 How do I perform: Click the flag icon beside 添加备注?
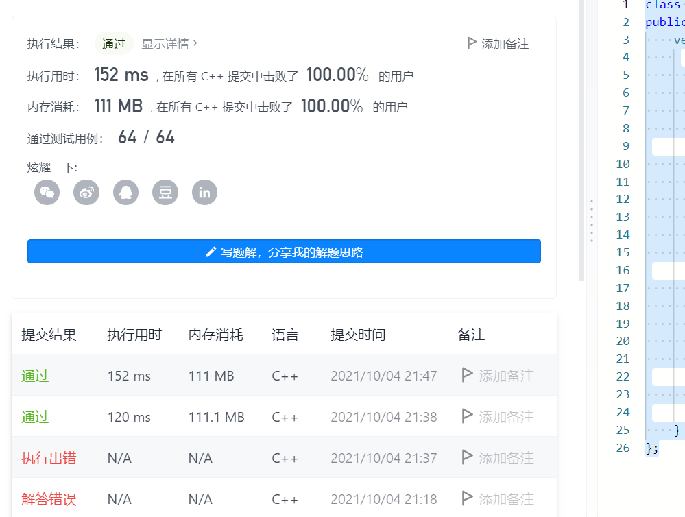(x=471, y=43)
